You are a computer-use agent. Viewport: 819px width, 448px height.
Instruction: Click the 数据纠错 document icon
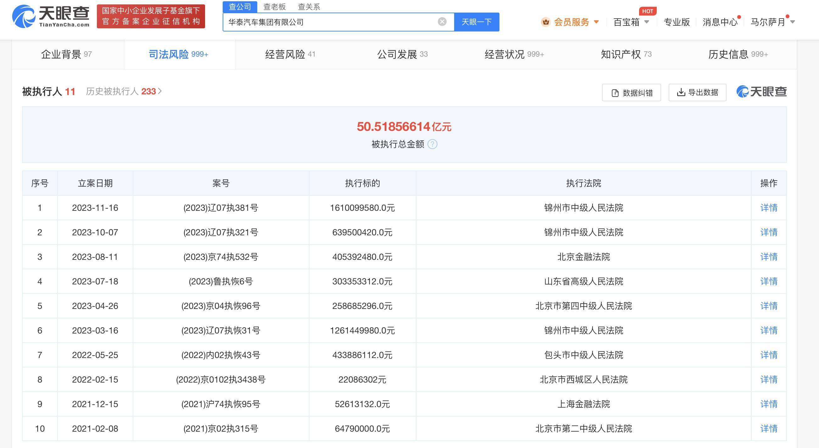coord(615,93)
